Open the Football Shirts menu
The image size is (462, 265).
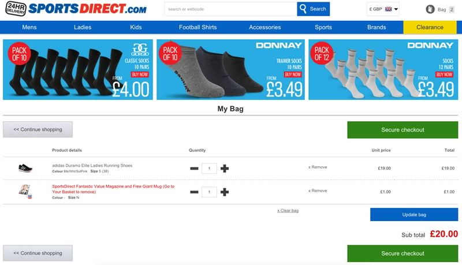point(198,27)
